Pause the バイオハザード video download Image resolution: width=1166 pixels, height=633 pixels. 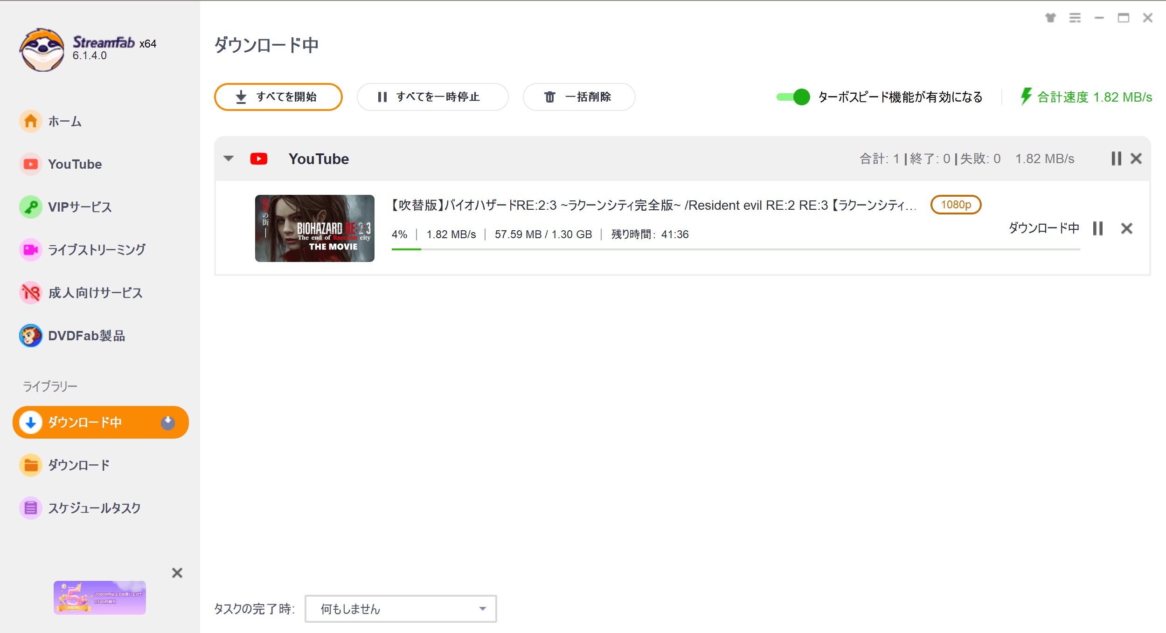pos(1098,228)
